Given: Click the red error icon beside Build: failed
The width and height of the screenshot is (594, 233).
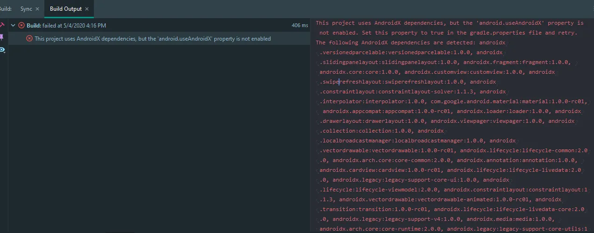Looking at the screenshot, I should (21, 25).
